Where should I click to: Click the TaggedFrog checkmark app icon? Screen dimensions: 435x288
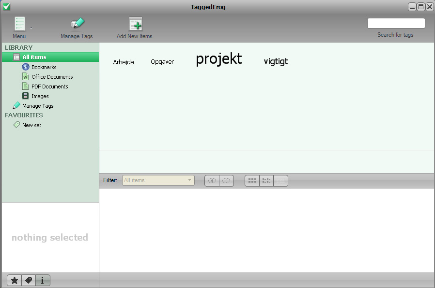pos(6,7)
